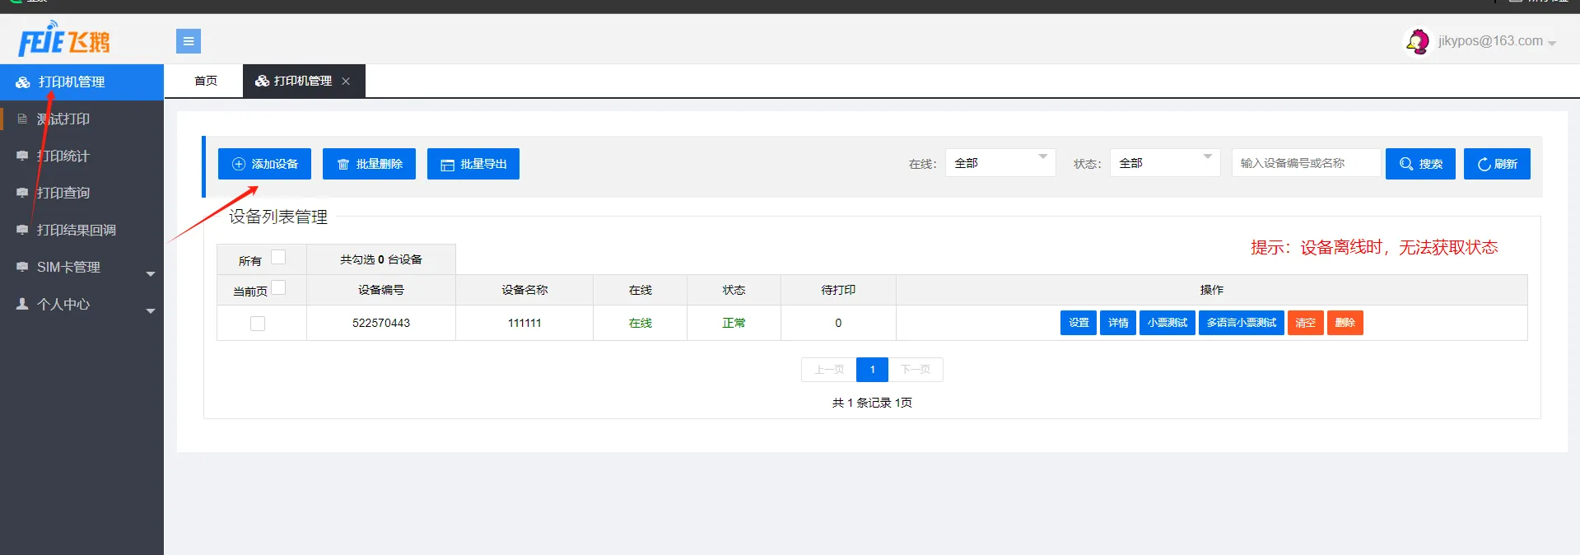The height and width of the screenshot is (555, 1580).
Task: Open 打印统计 in the sidebar
Action: tap(63, 156)
